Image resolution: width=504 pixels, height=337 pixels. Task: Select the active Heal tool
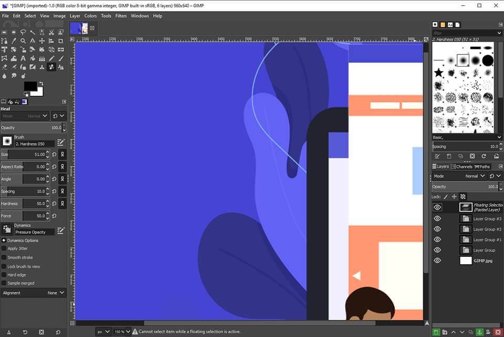click(x=51, y=67)
